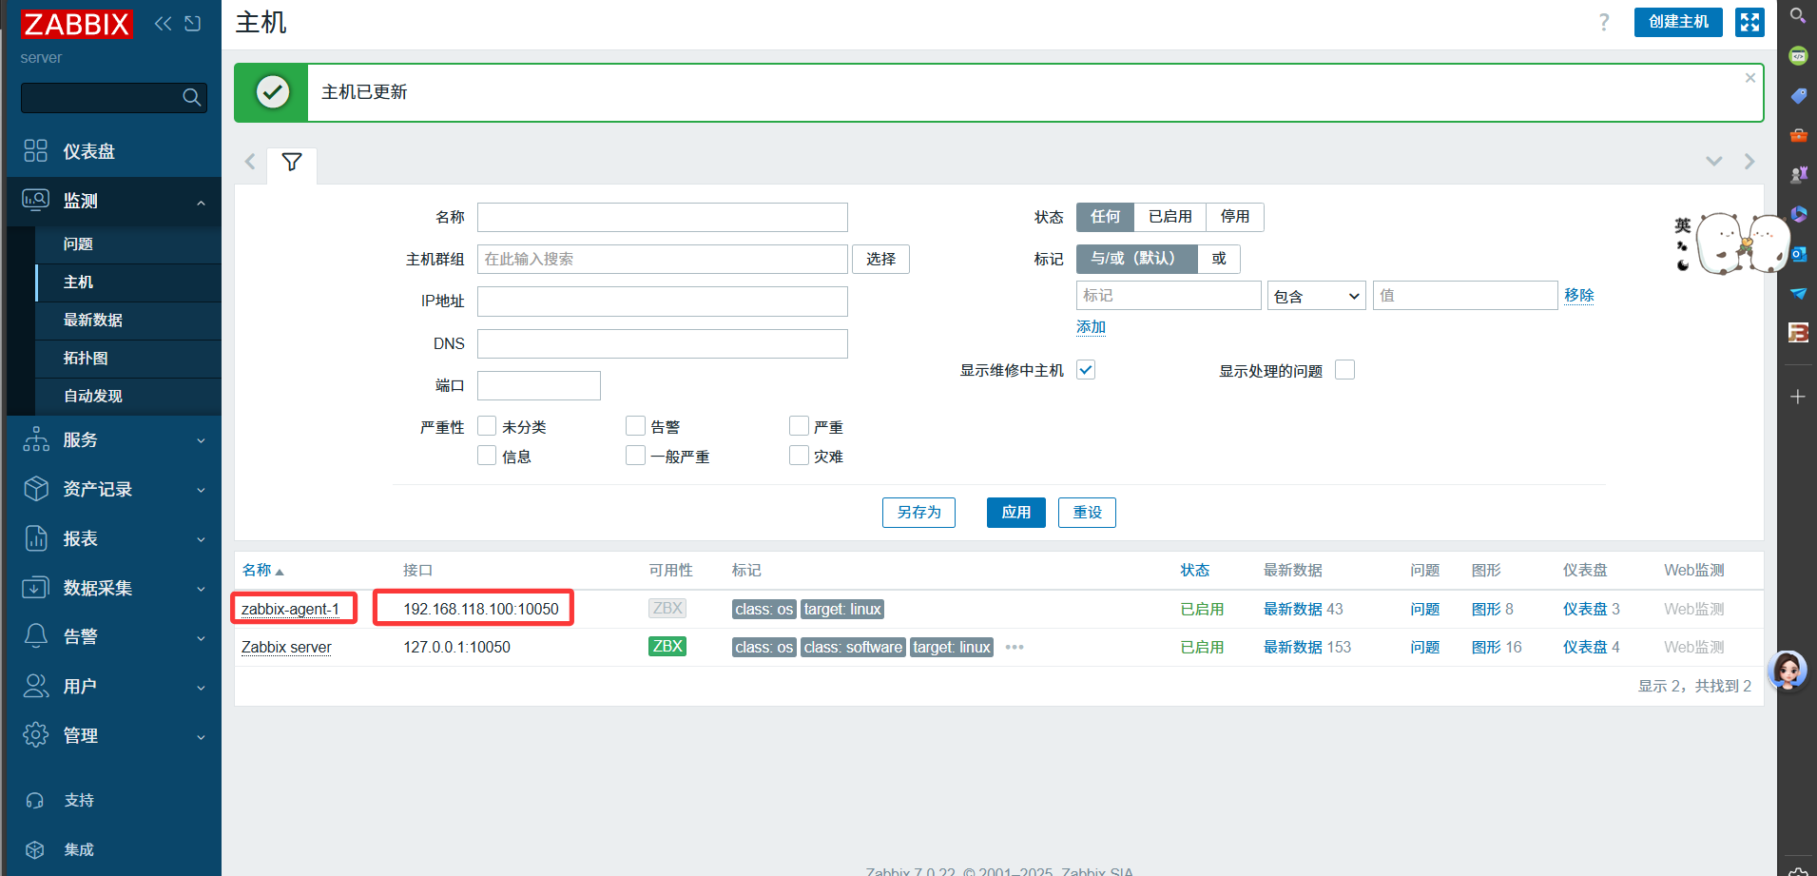Viewport: 1817px width, 876px height.
Task: Check the Average (一般严重) severity box
Action: pos(635,456)
